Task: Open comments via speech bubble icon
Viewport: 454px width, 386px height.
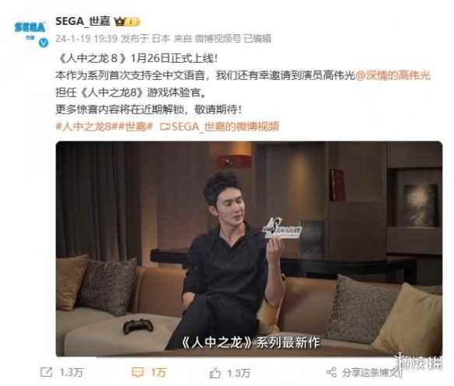Action: tap(138, 372)
